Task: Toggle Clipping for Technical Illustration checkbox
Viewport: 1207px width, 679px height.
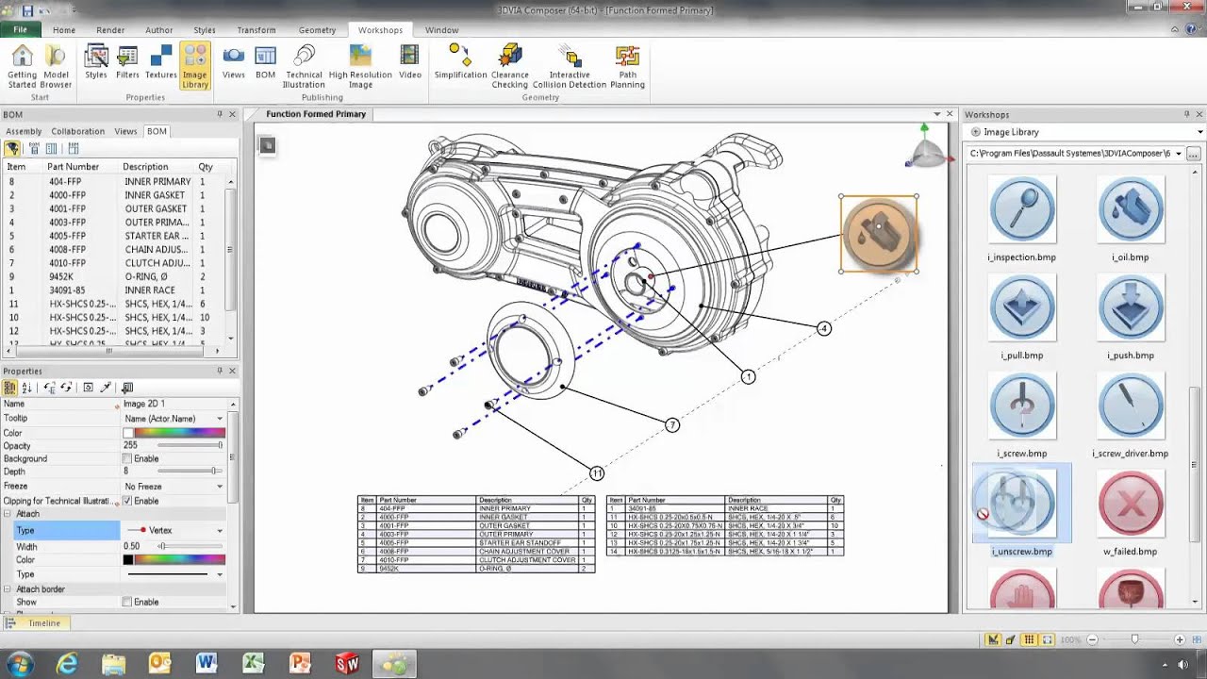Action: [x=127, y=501]
